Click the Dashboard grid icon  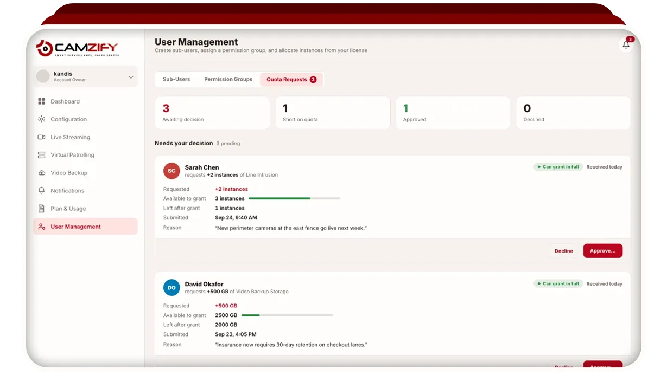[x=41, y=101]
